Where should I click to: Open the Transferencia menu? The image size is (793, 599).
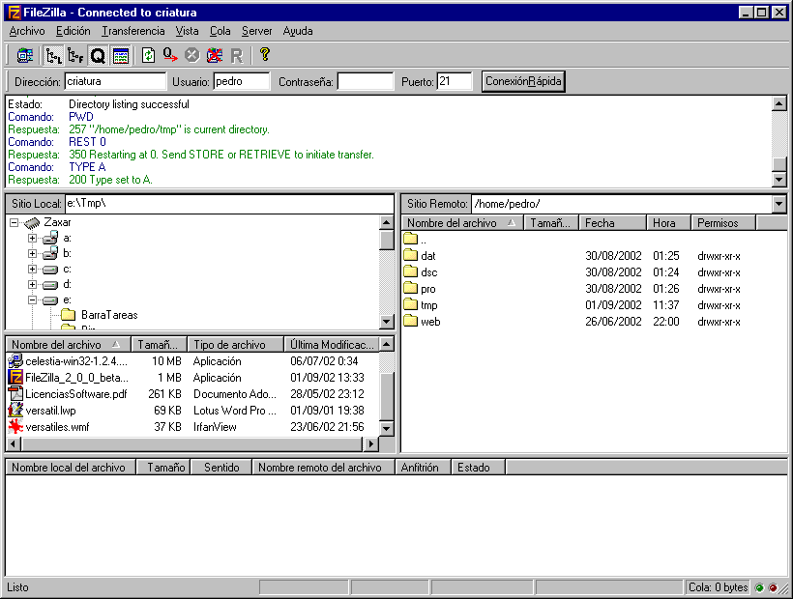point(132,31)
